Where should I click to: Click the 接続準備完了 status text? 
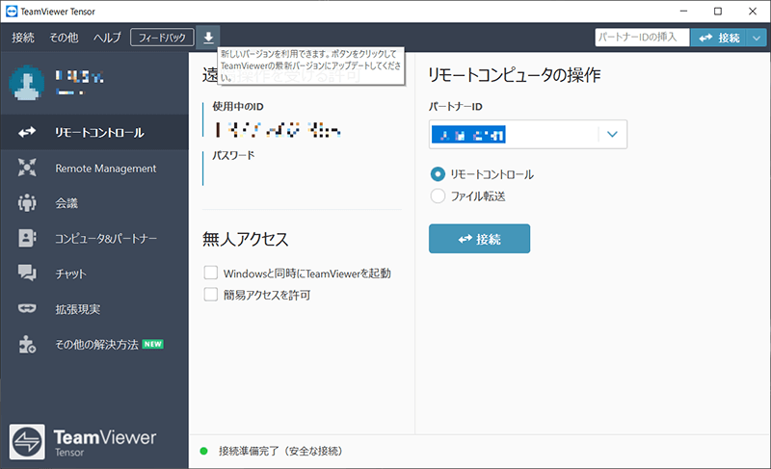[x=280, y=451]
